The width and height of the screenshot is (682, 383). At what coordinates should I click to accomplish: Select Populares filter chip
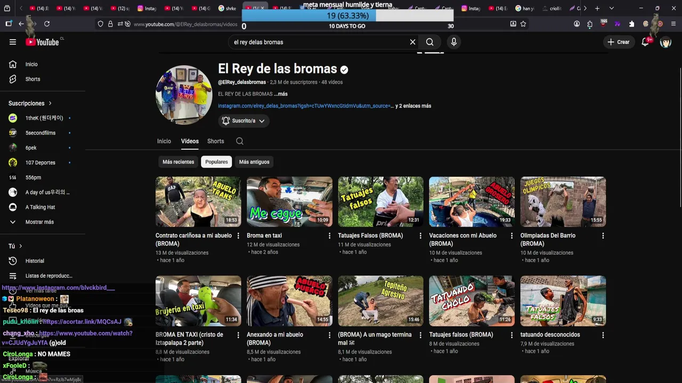216,162
